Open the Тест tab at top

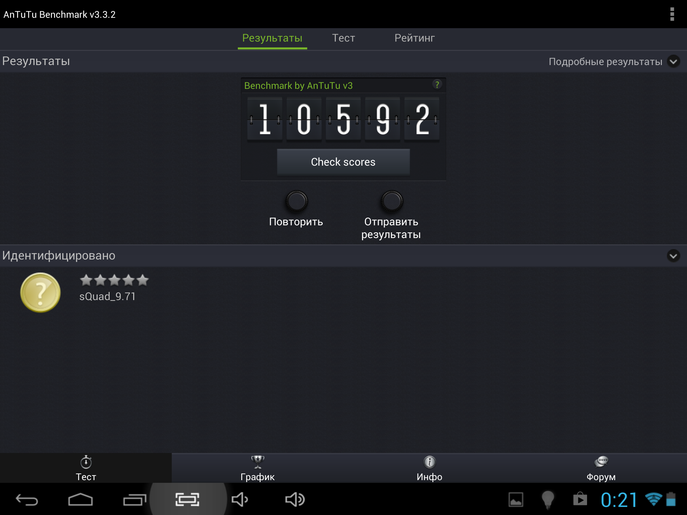[343, 38]
